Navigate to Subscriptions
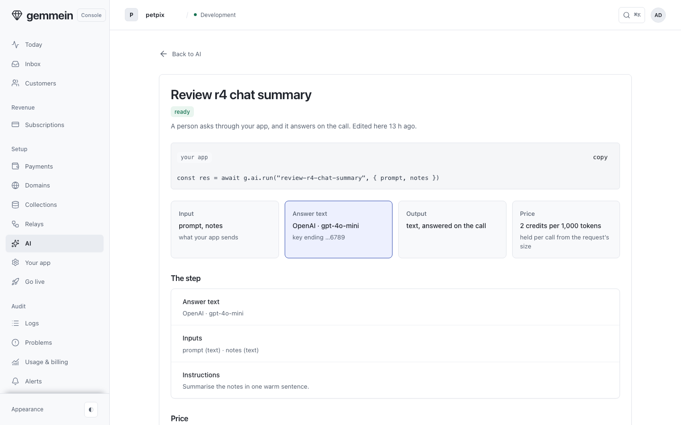This screenshot has height=425, width=681. coord(54,125)
